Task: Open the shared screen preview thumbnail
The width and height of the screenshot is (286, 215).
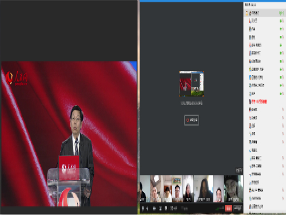Action: [192, 84]
